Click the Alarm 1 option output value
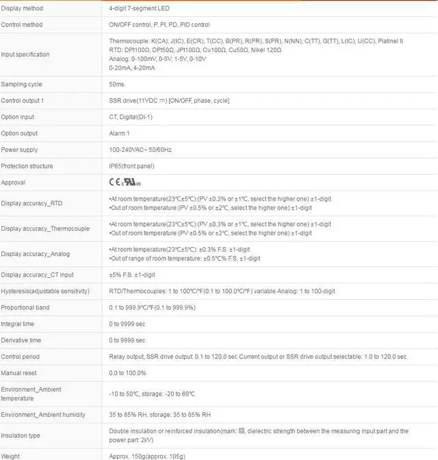This screenshot has height=460, width=438. (x=119, y=133)
